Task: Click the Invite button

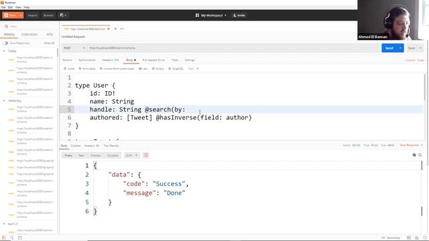Action: point(239,15)
